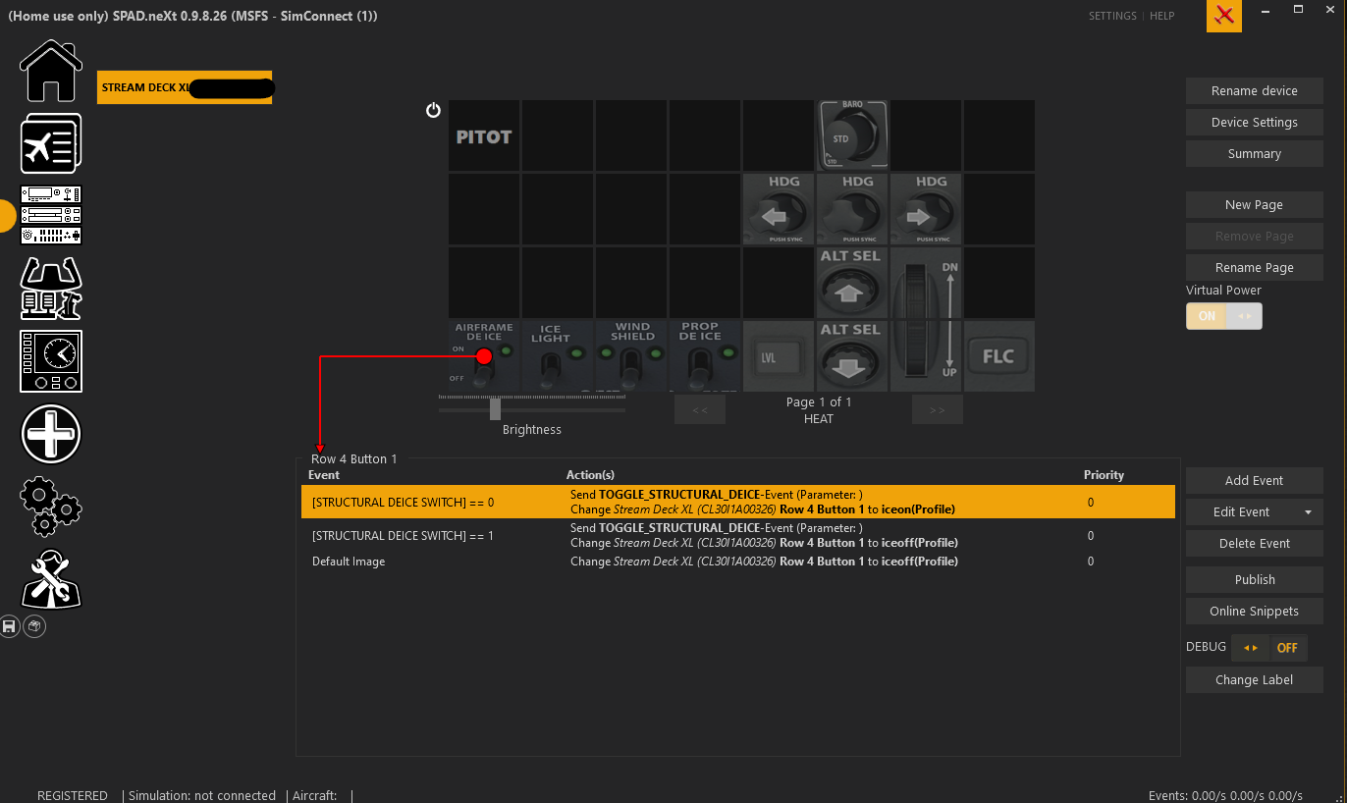1347x803 pixels.
Task: Click 'Simulation: not connected' in the status bar
Action: pos(202,796)
